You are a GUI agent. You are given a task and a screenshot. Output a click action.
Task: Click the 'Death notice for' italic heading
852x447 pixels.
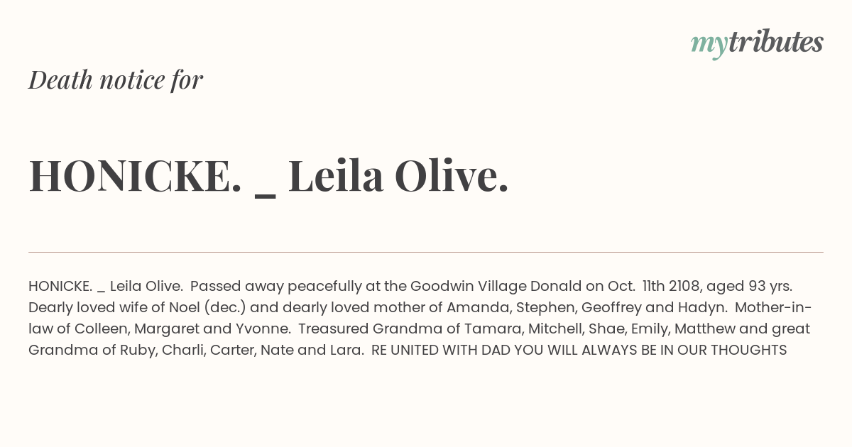coord(116,80)
